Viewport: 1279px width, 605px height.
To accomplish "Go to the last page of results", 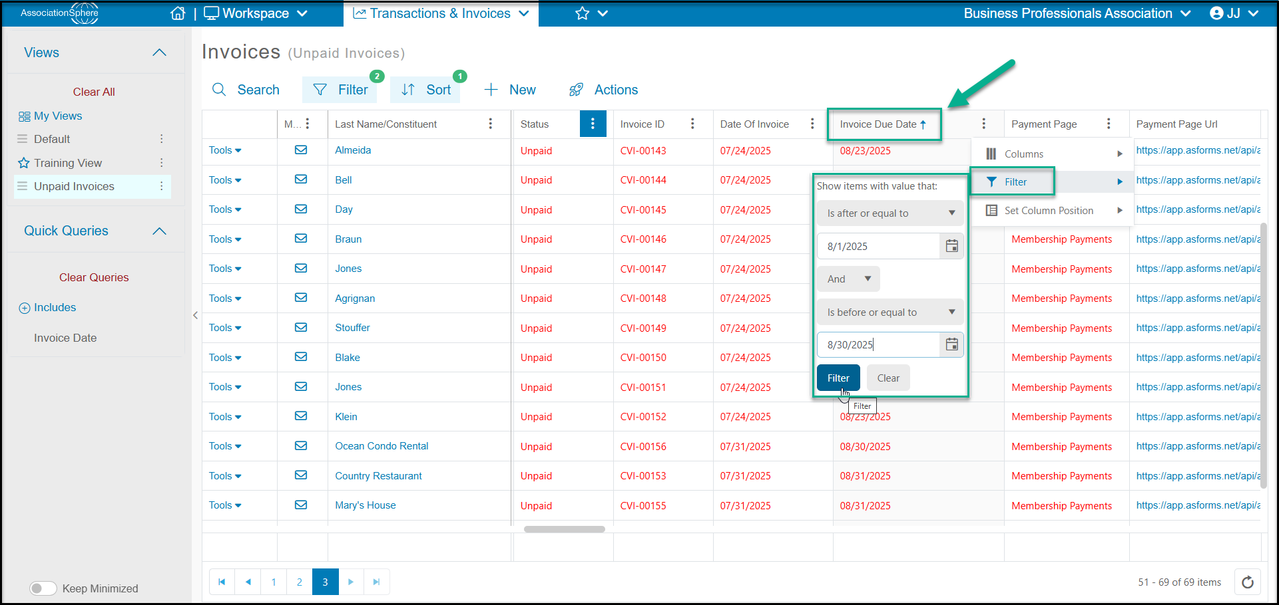I will 377,582.
